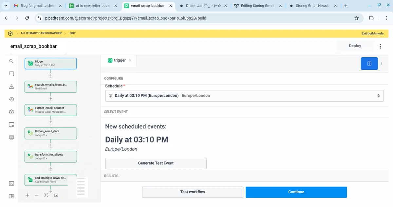The width and height of the screenshot is (393, 207).
Task: Expand Chrome tab search chevron
Action: pyautogui.click(x=6, y=6)
